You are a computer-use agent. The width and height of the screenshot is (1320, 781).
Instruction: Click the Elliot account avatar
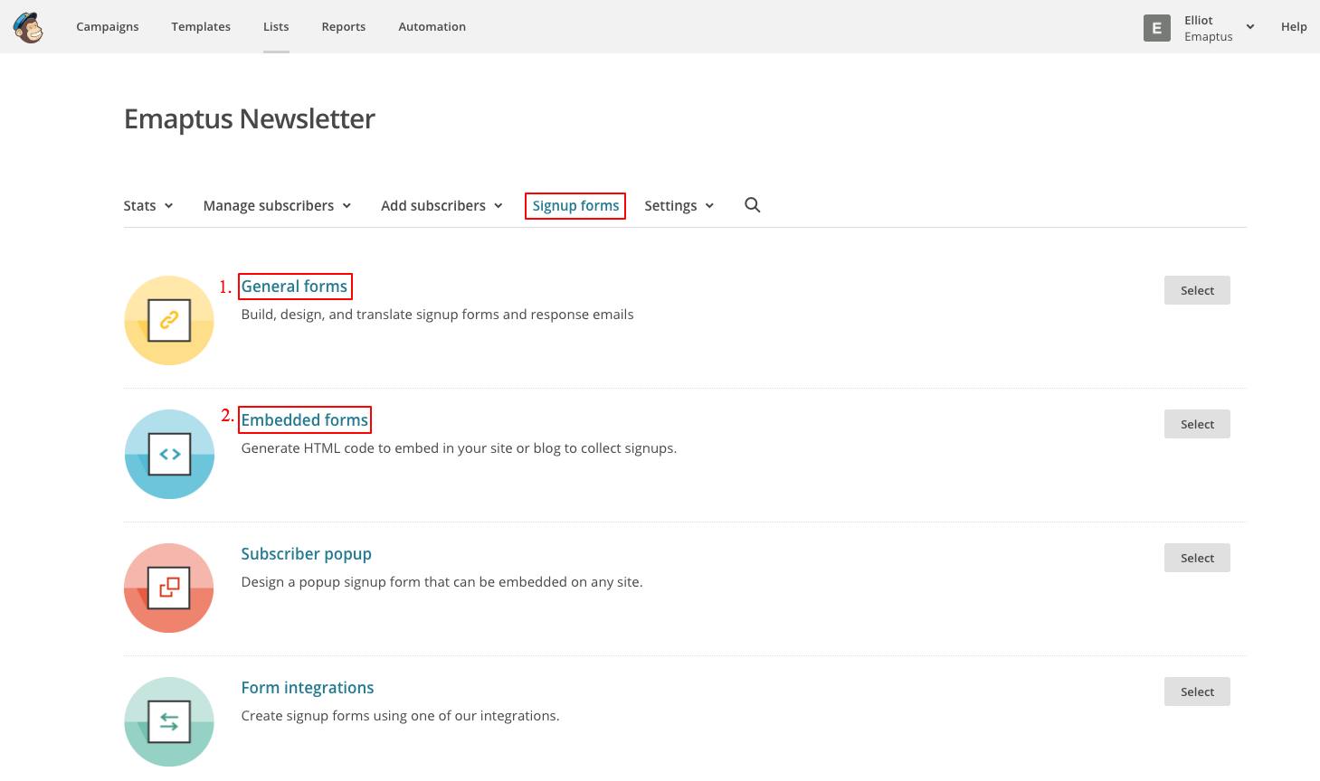tap(1156, 28)
